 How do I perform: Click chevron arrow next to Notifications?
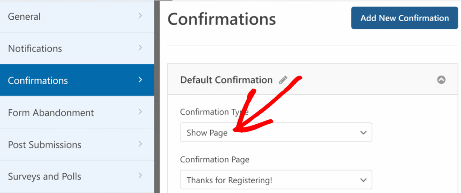(x=140, y=48)
